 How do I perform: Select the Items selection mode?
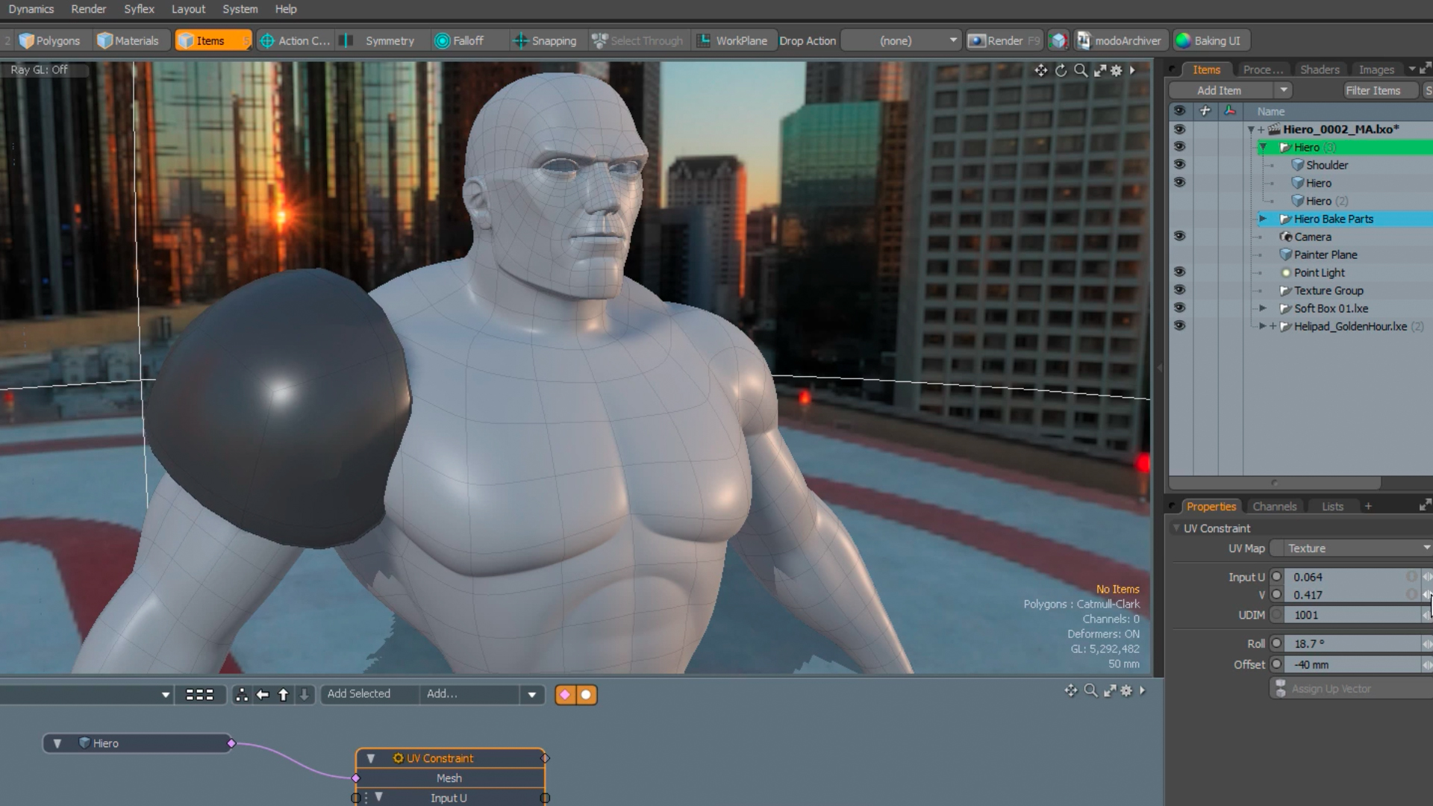210,40
